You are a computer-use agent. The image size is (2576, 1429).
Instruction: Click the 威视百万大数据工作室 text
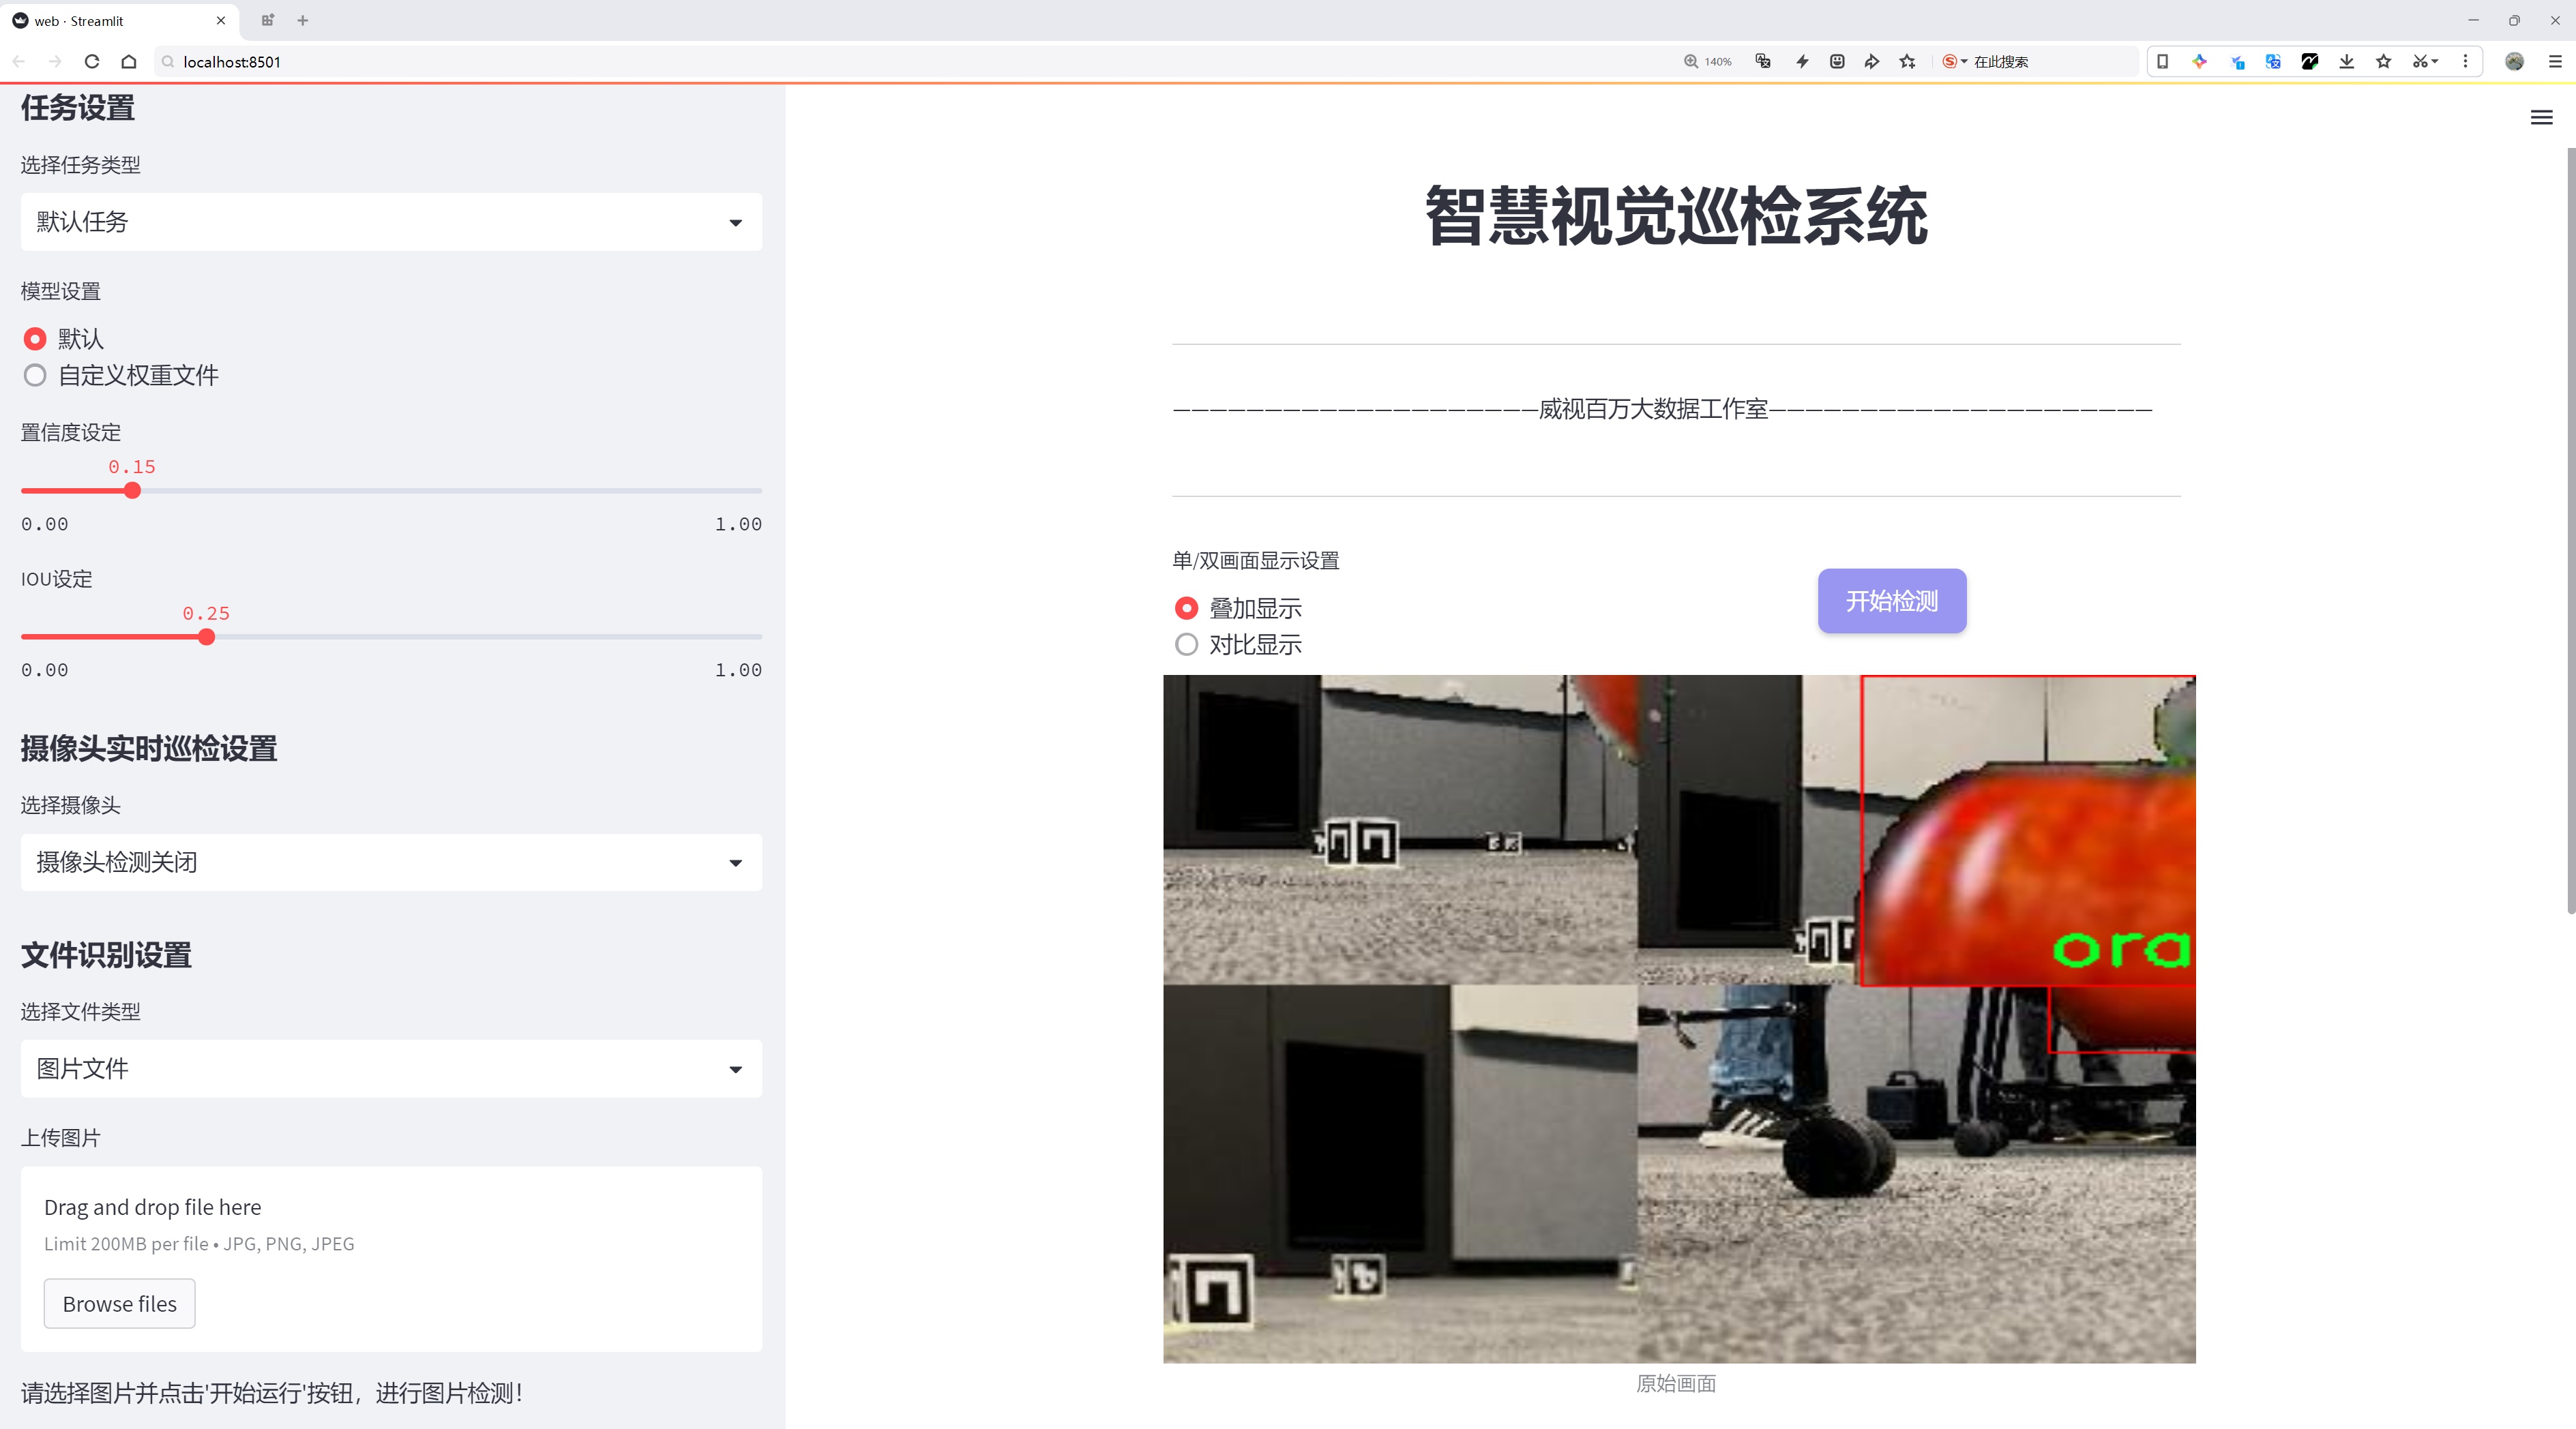pos(1653,408)
